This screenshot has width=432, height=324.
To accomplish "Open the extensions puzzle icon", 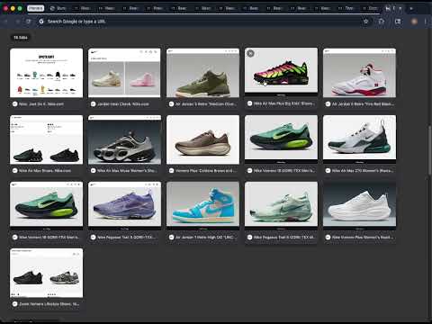I will tap(382, 22).
